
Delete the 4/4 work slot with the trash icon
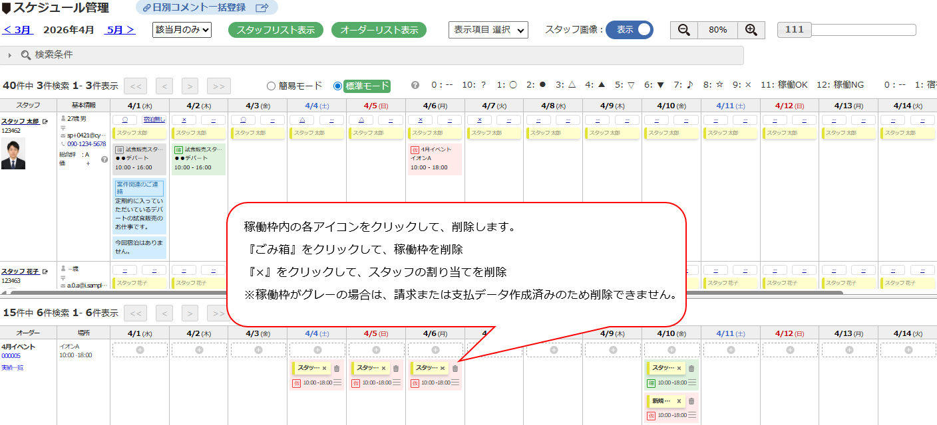click(337, 369)
